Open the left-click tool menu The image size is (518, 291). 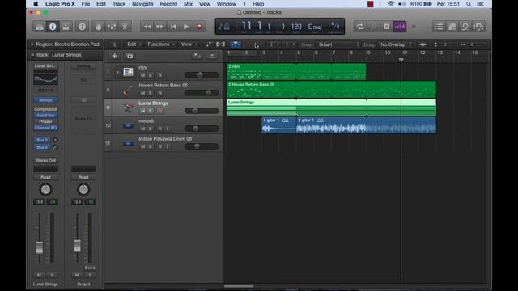coord(274,44)
